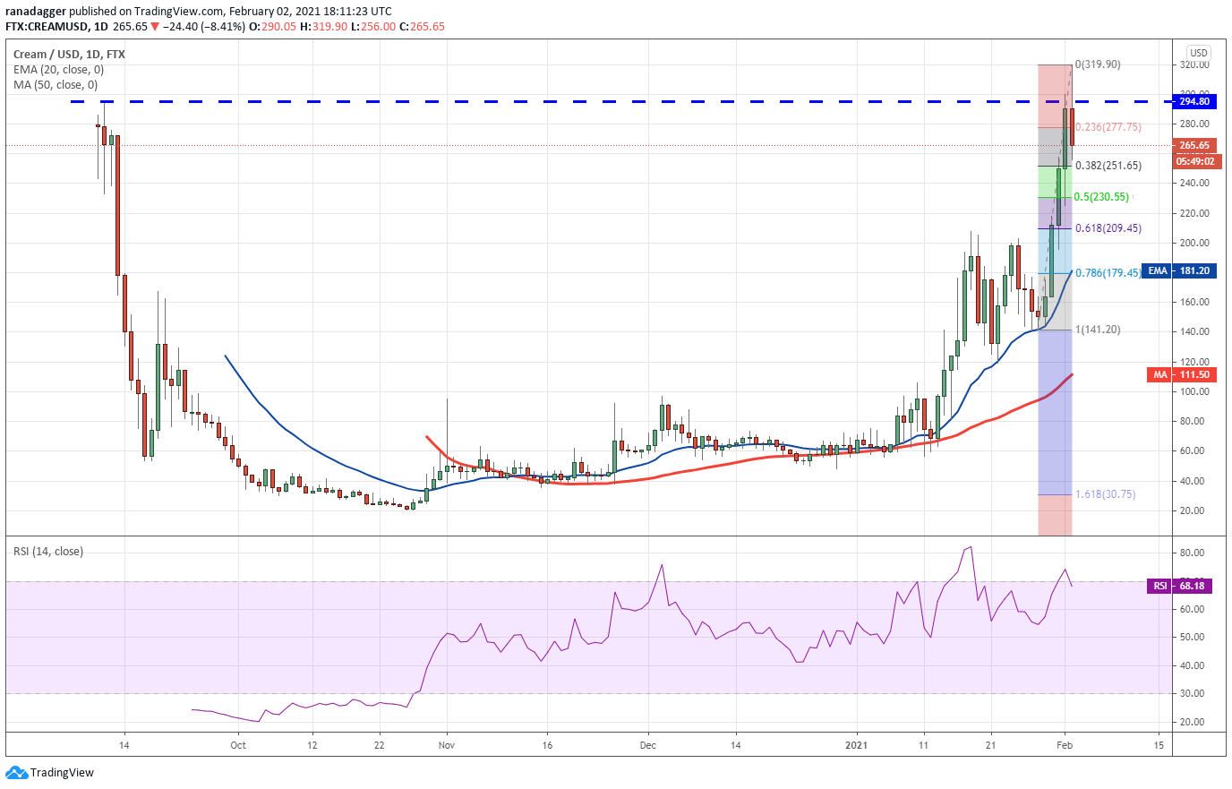
Task: Open the USD currency selector on price axis
Action: [x=1198, y=53]
